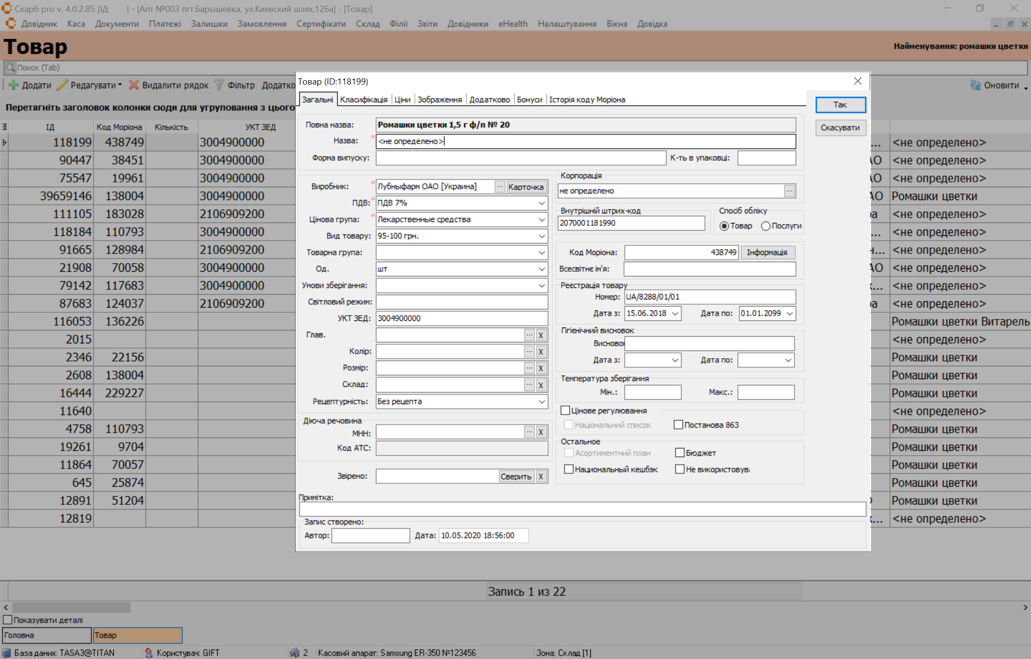Click the Фільтр funnel icon
The height and width of the screenshot is (659, 1031).
(x=219, y=85)
